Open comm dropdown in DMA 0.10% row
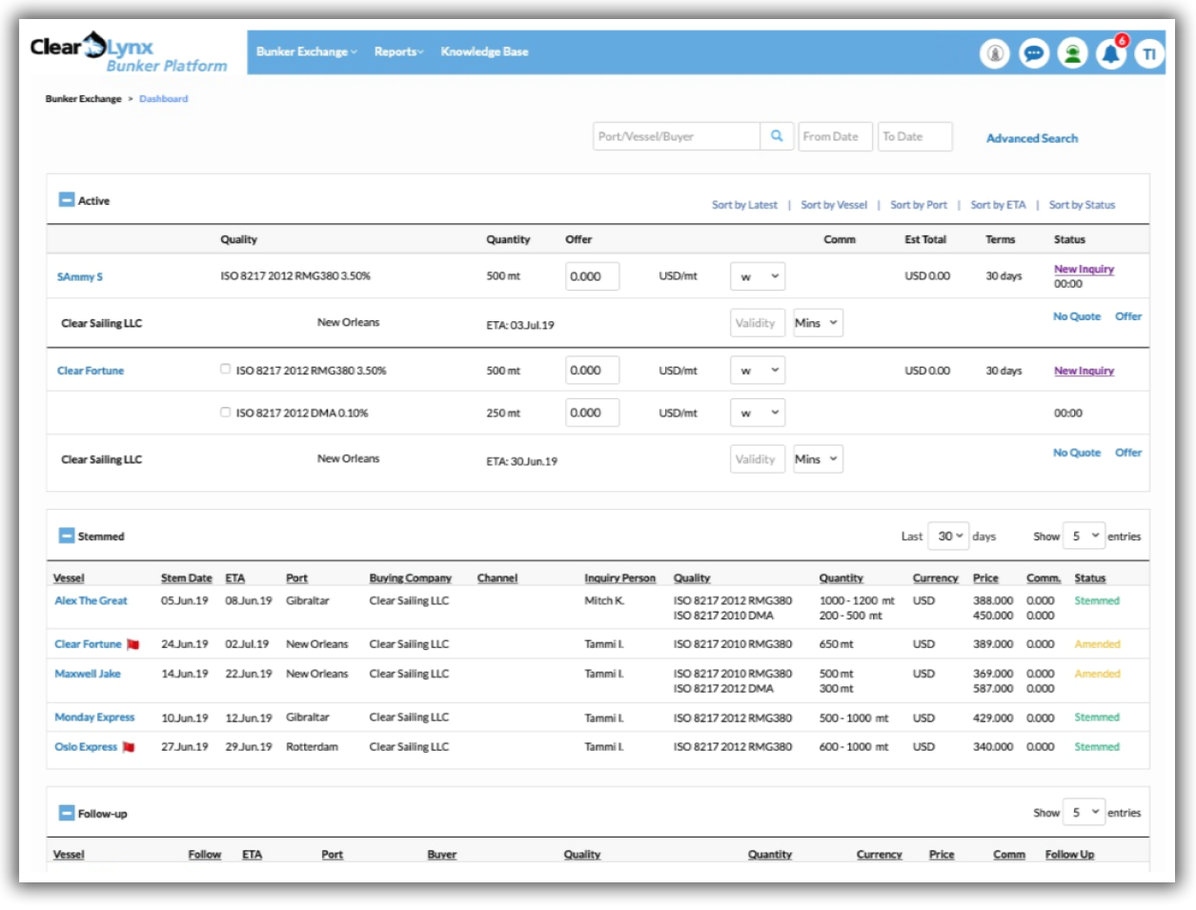The image size is (1196, 910). 758,413
